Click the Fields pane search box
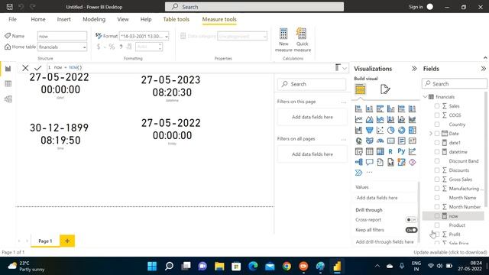 point(455,84)
